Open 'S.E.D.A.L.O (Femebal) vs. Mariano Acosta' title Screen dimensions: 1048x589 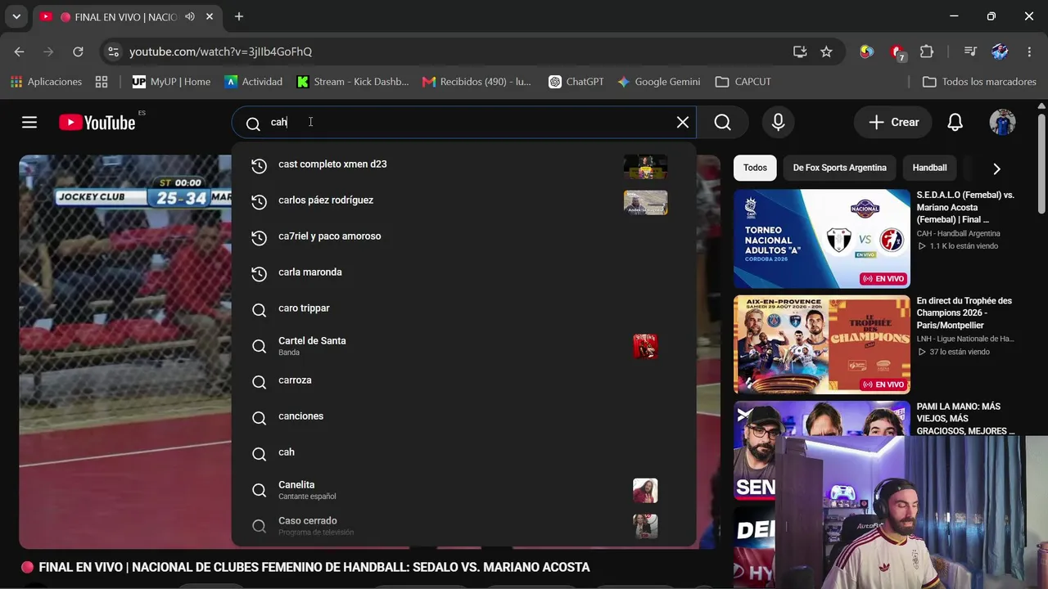click(x=965, y=208)
